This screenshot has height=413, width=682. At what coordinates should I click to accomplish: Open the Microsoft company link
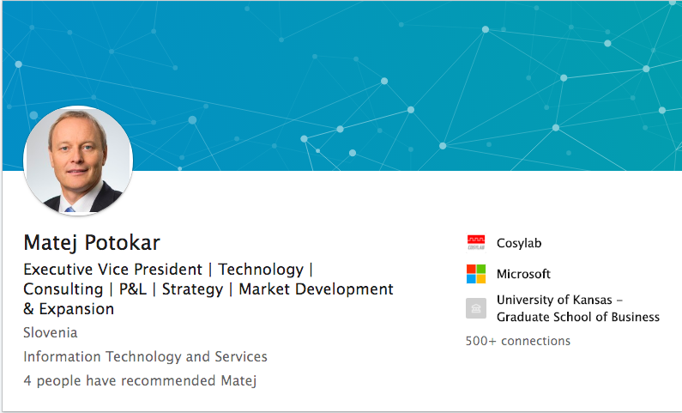[523, 274]
